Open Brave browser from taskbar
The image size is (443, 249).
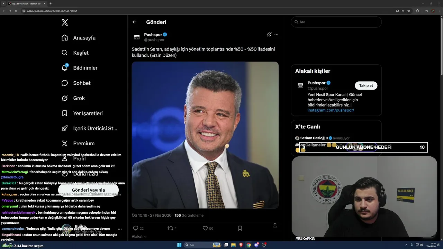pyautogui.click(x=241, y=245)
